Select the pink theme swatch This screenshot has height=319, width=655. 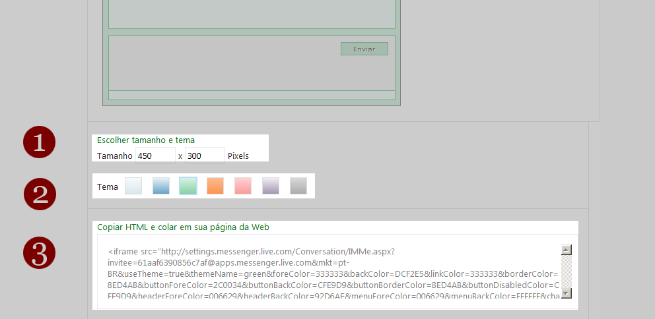(x=243, y=186)
